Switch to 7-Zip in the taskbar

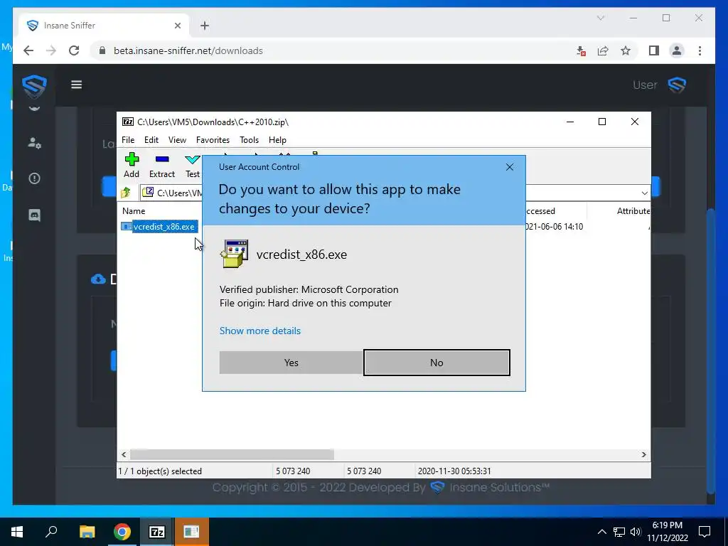click(156, 532)
